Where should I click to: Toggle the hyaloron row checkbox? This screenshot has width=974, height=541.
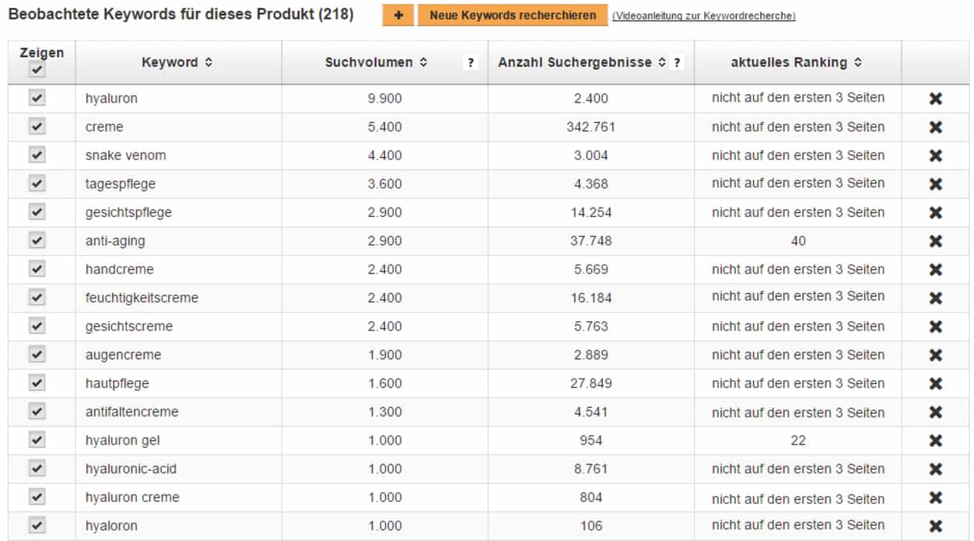37,525
